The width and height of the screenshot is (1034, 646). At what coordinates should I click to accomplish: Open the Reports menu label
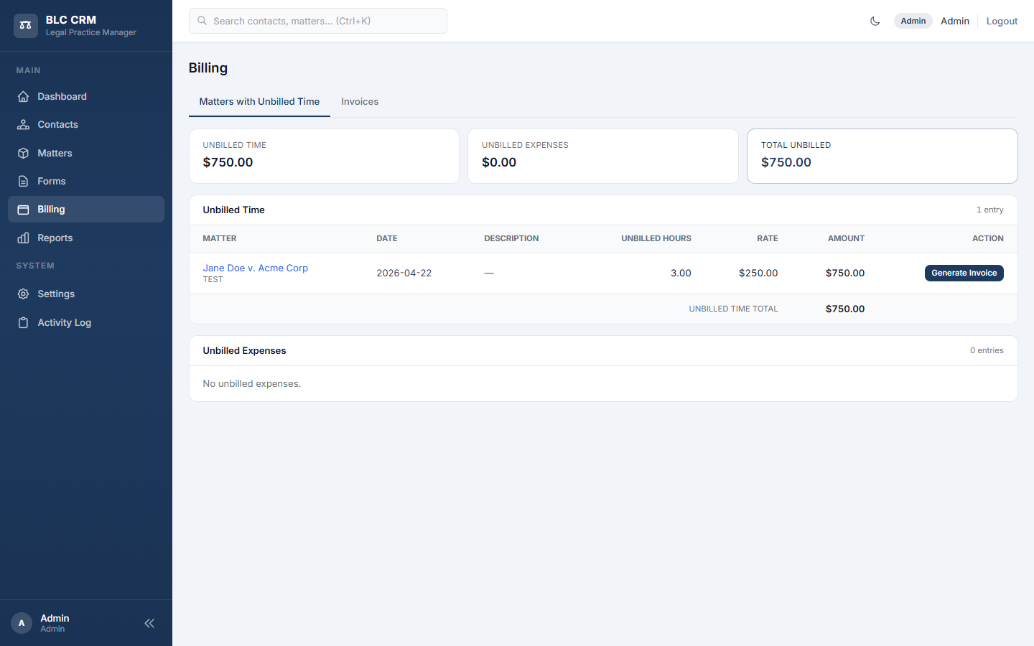pyautogui.click(x=55, y=238)
